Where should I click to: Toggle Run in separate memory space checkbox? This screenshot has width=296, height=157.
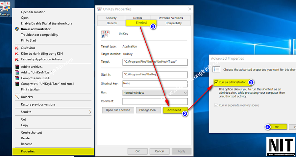pos(216,105)
